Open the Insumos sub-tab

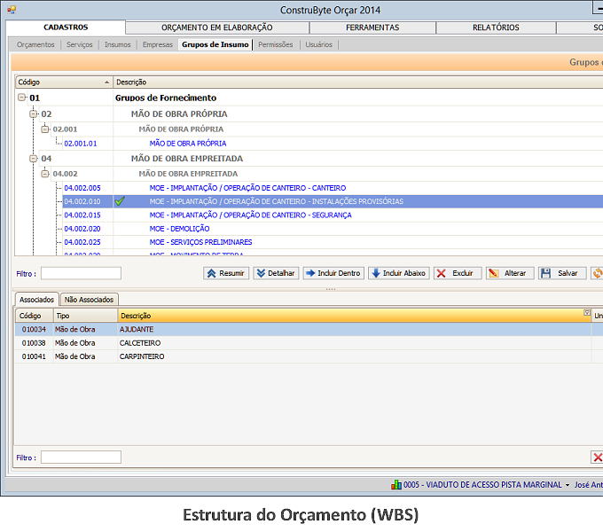(117, 44)
